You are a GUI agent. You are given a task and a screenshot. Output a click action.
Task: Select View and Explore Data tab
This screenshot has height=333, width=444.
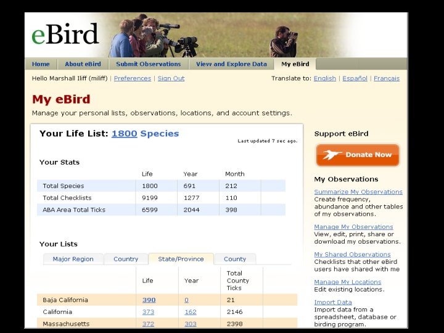(231, 64)
